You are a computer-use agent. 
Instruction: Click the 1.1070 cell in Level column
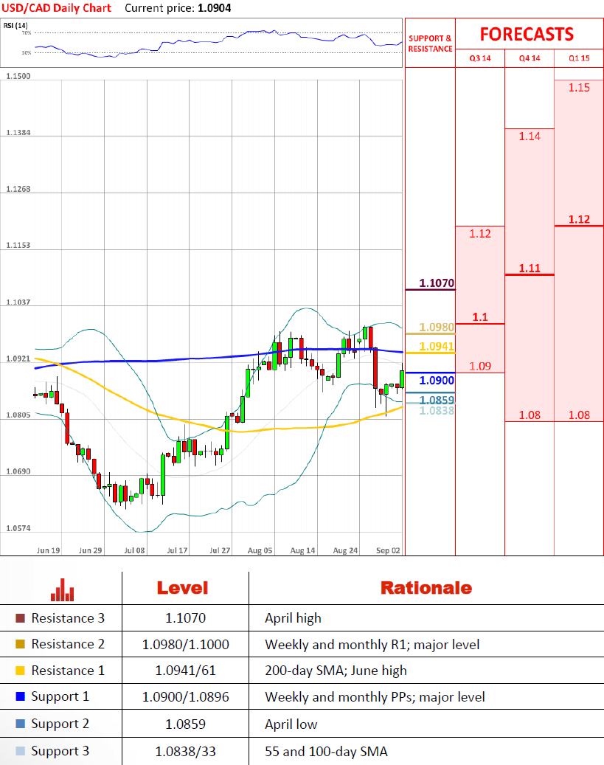point(185,618)
